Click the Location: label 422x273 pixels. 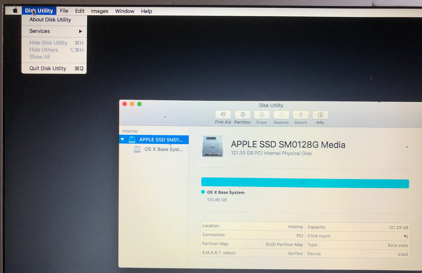click(211, 226)
